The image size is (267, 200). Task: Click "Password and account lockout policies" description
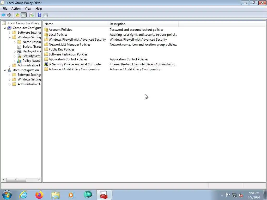136,30
